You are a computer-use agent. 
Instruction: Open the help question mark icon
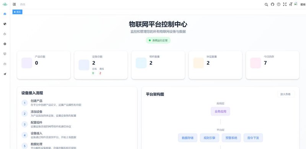click(279, 4)
